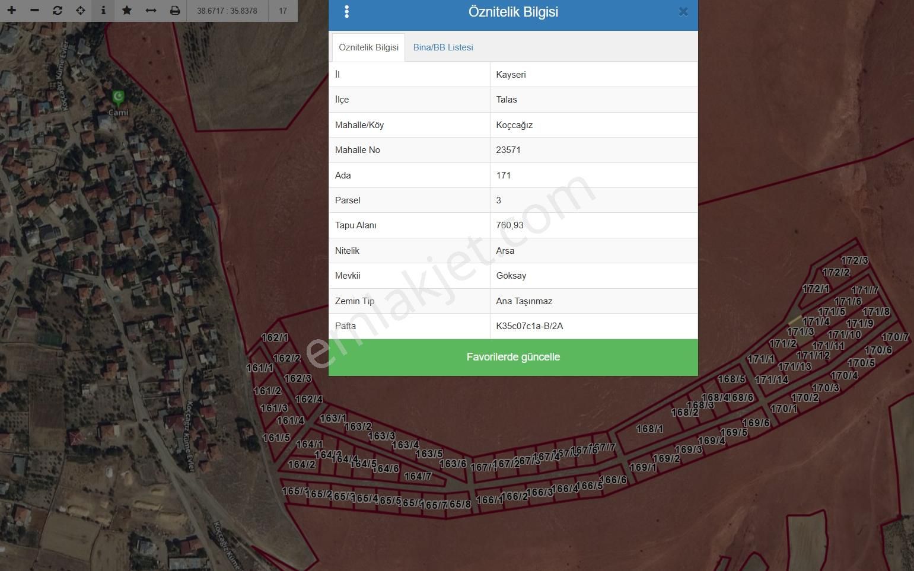This screenshot has height=571, width=914.
Task: Select Mahalle No value 23571
Action: click(594, 150)
